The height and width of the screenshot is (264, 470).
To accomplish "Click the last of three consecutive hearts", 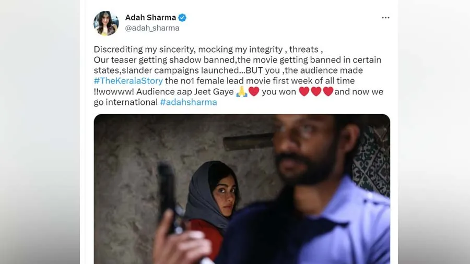I will (x=328, y=92).
